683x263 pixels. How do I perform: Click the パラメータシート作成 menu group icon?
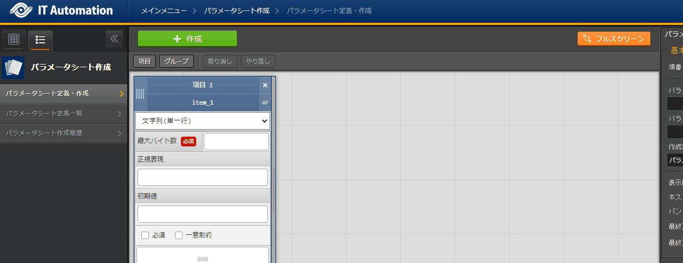point(13,67)
